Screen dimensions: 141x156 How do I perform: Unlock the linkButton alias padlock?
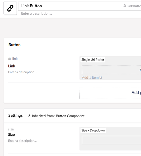pos(125,6)
